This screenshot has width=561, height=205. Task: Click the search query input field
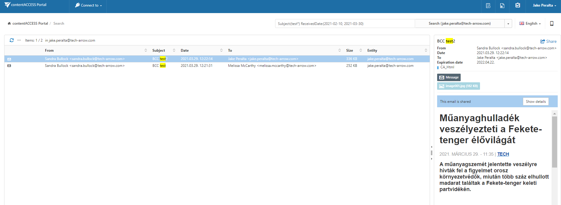[345, 23]
